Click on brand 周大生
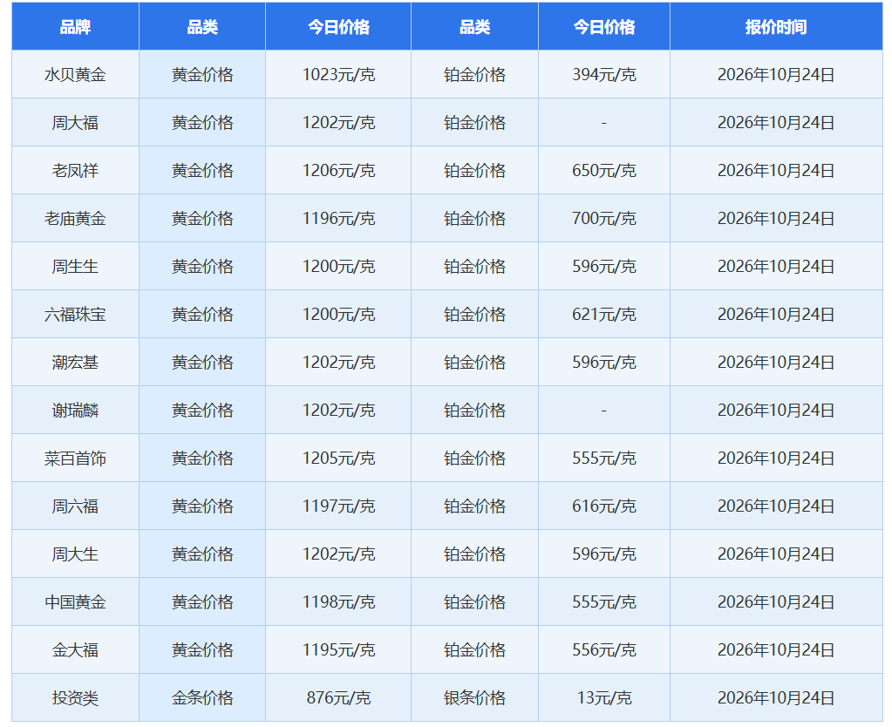The image size is (892, 727). point(75,554)
